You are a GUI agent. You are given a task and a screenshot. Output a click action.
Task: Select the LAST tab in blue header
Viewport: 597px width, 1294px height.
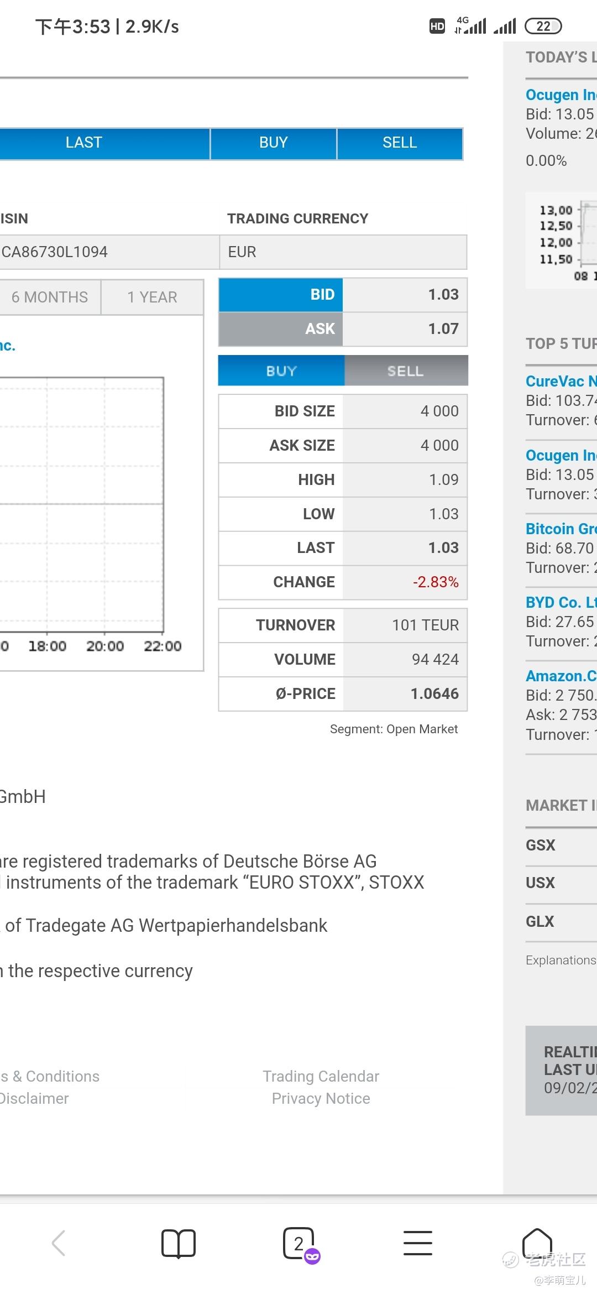(x=84, y=143)
